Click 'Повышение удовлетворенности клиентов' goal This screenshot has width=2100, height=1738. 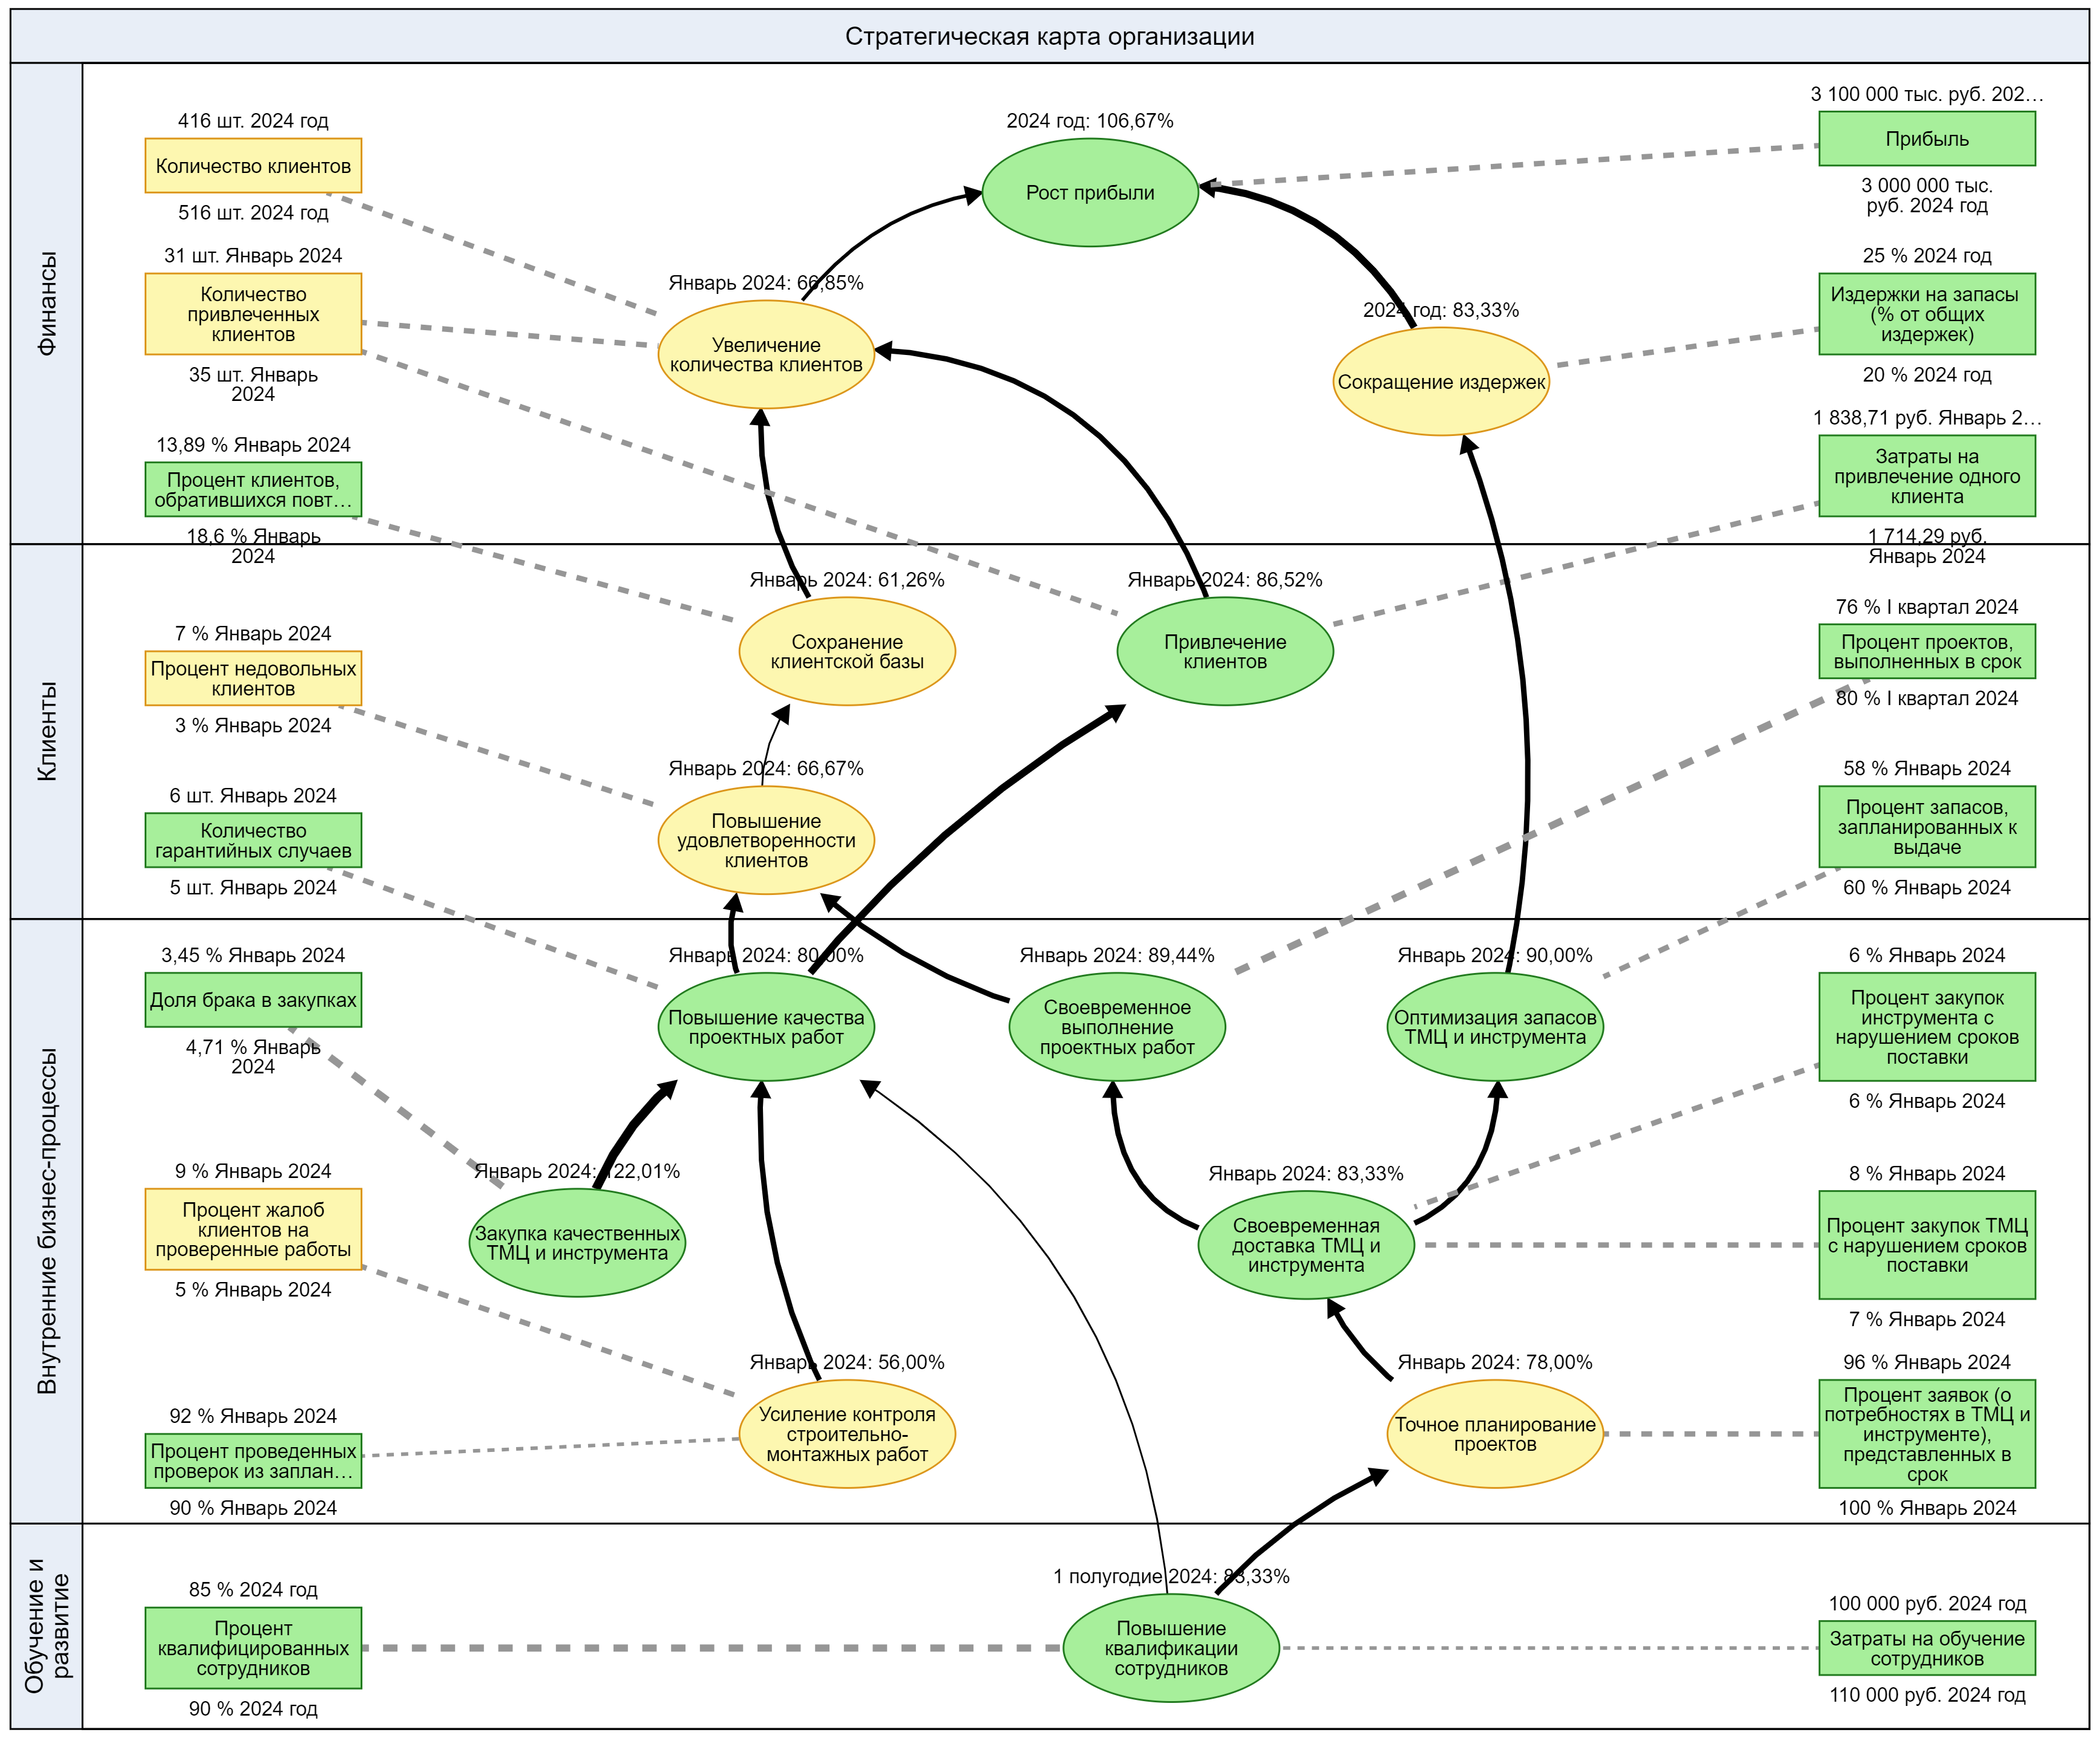[x=766, y=841]
